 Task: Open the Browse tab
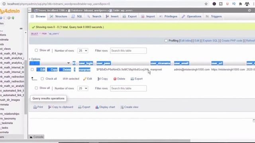point(38,16)
